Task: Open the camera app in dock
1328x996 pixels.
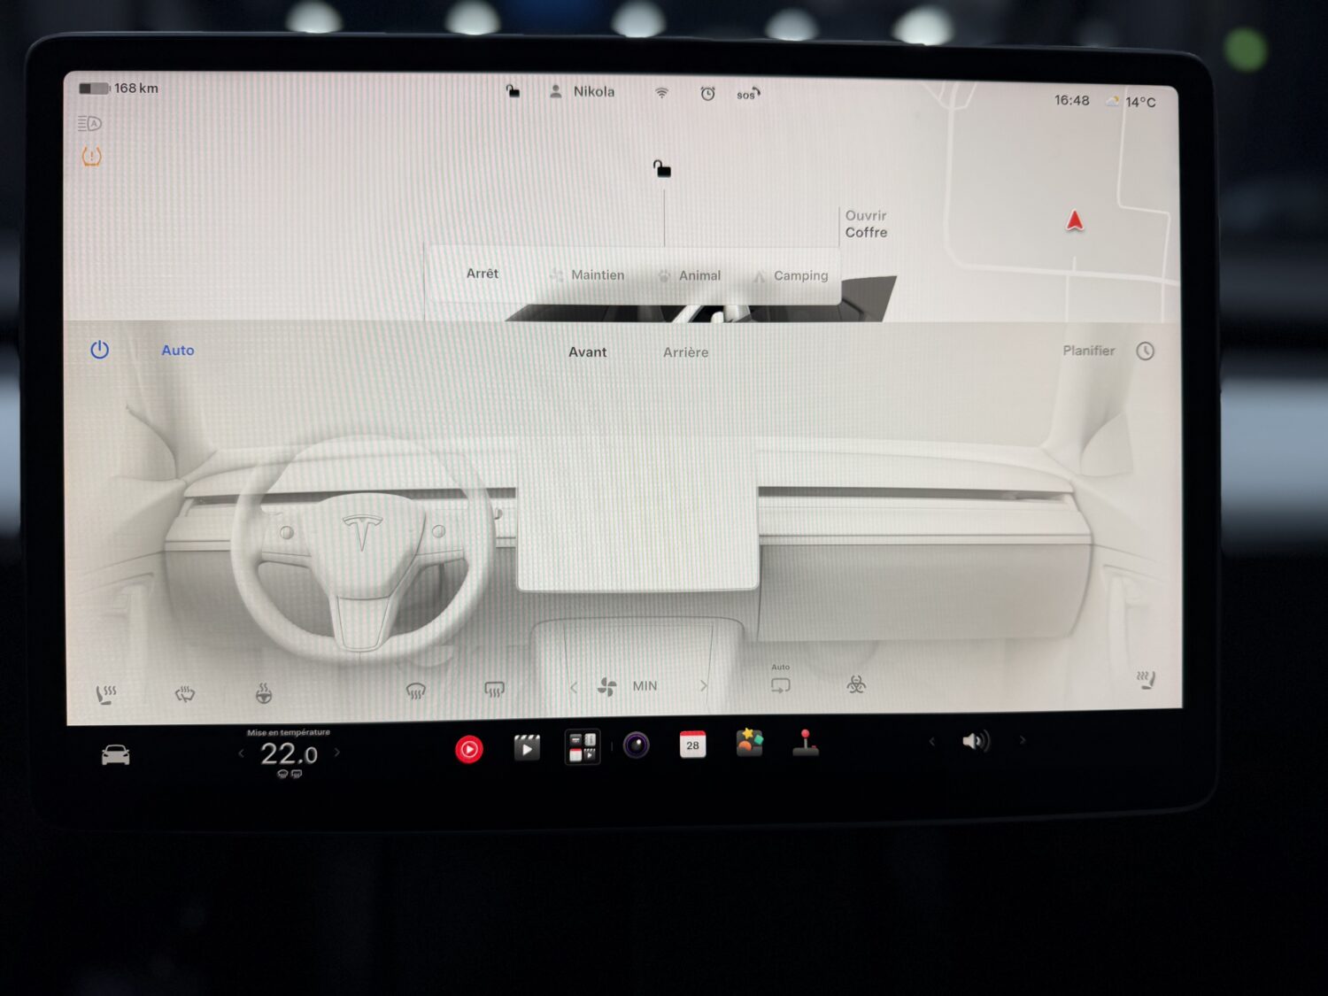Action: pos(637,745)
